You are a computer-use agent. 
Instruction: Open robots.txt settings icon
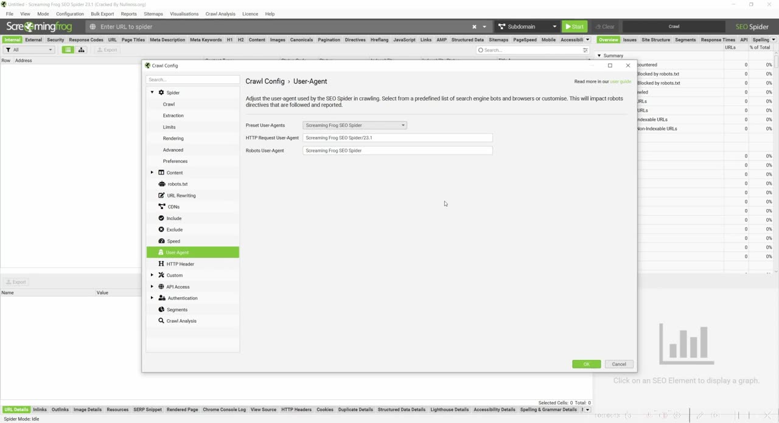point(161,184)
